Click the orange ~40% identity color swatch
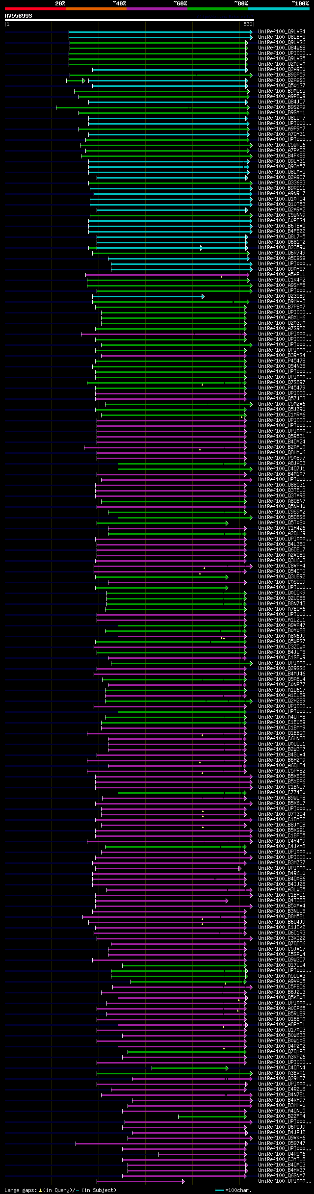This screenshot has height=1194, width=314. tap(96, 9)
